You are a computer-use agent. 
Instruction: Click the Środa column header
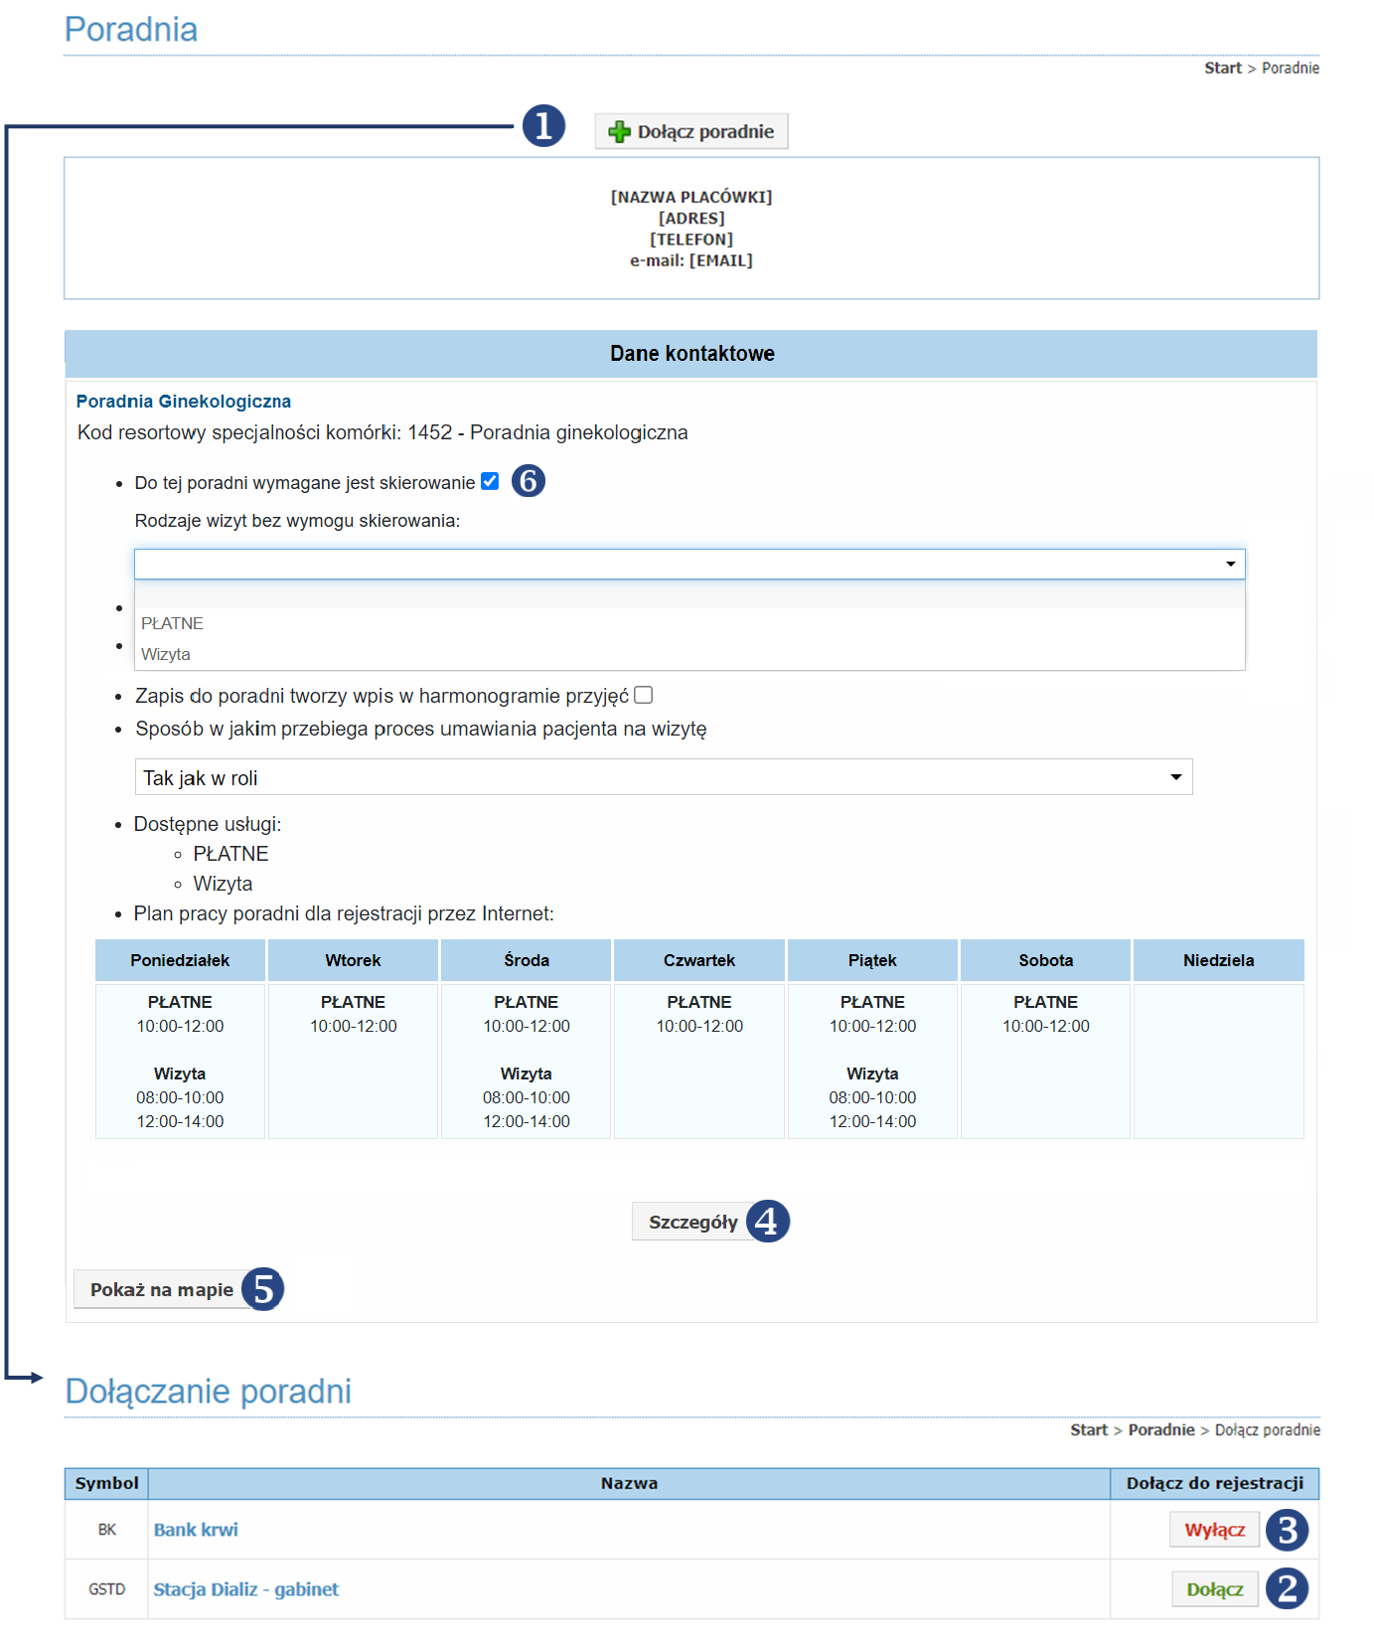click(x=527, y=960)
